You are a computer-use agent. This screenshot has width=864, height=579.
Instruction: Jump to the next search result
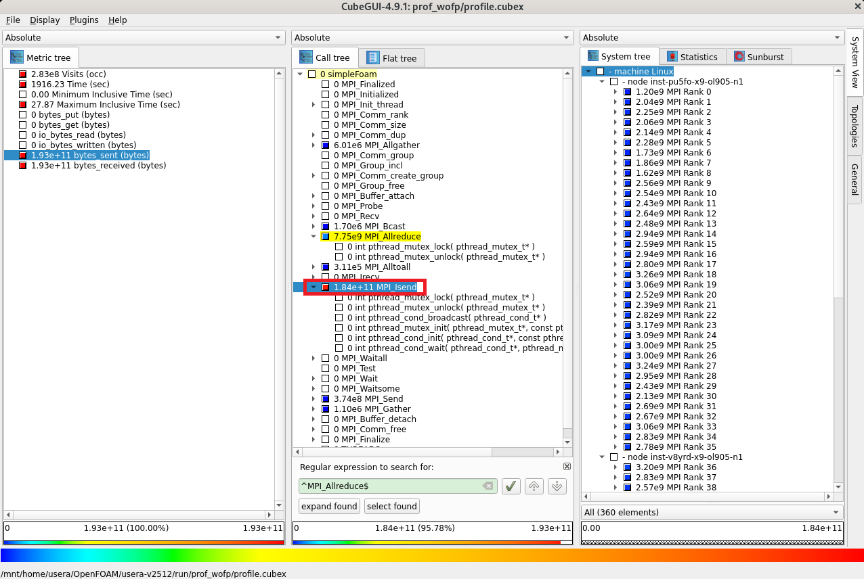pos(557,486)
